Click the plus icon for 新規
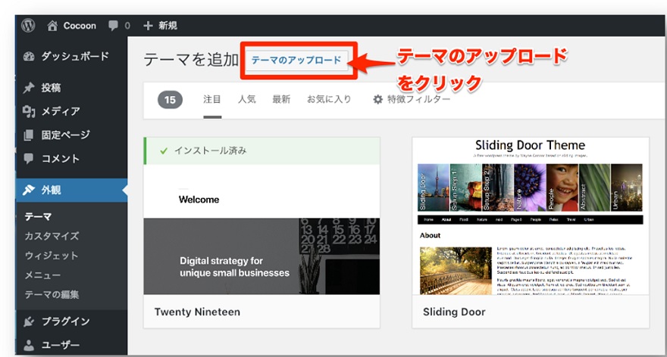The width and height of the screenshot is (667, 357). pyautogui.click(x=148, y=26)
